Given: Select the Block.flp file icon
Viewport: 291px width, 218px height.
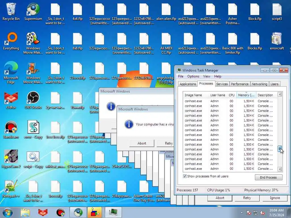Looking at the screenshot, I should pos(255,12).
